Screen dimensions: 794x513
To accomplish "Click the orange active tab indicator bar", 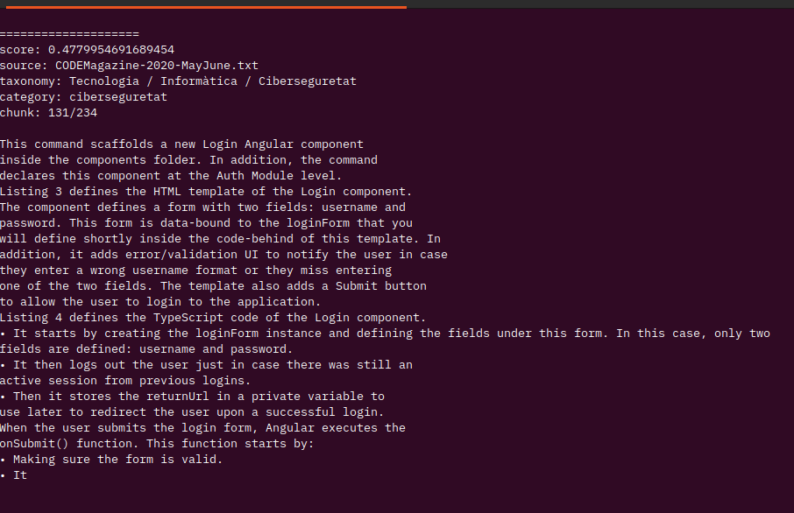I will [x=206, y=7].
